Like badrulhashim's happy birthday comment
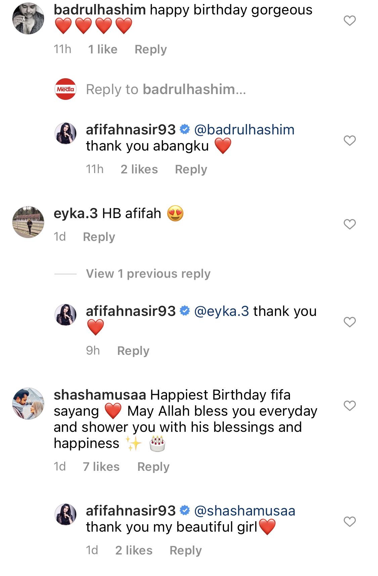Viewport: 378px width, 576px height. pyautogui.click(x=349, y=21)
